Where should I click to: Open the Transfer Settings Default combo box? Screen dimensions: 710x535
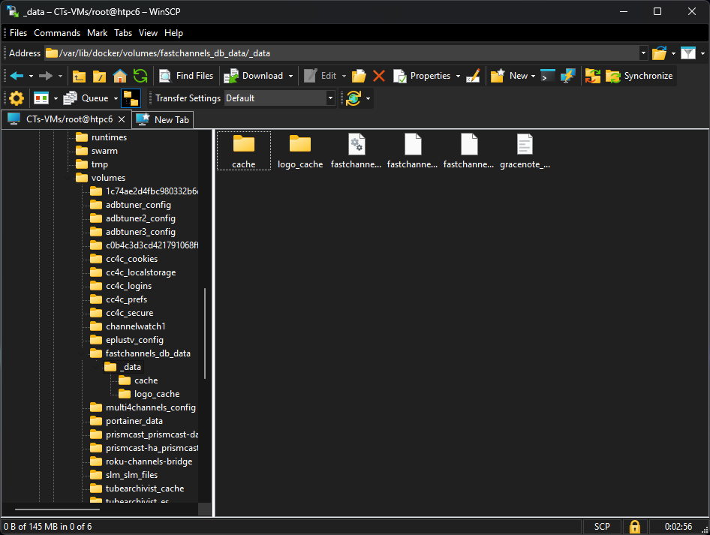(x=279, y=98)
